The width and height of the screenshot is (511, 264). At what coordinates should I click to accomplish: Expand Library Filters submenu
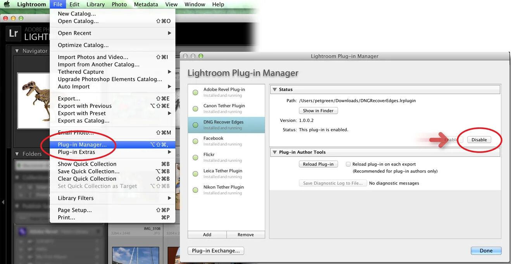click(112, 198)
